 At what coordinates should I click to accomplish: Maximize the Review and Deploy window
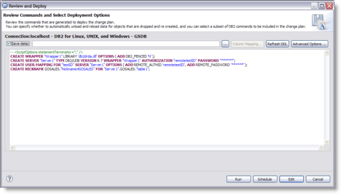[322, 6]
